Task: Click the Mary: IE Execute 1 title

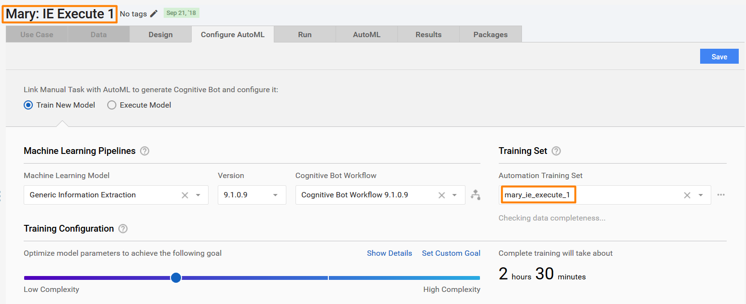Action: point(60,14)
